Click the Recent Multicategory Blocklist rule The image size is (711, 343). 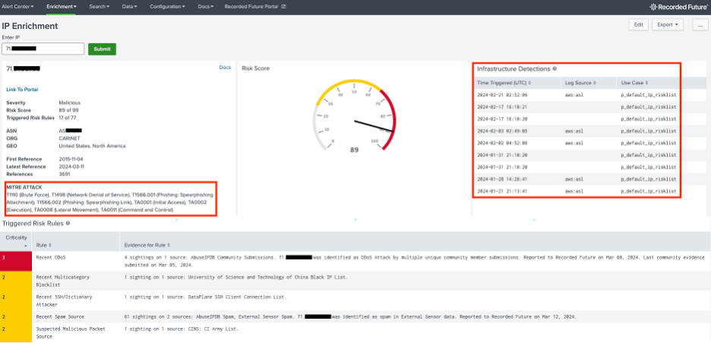62,281
